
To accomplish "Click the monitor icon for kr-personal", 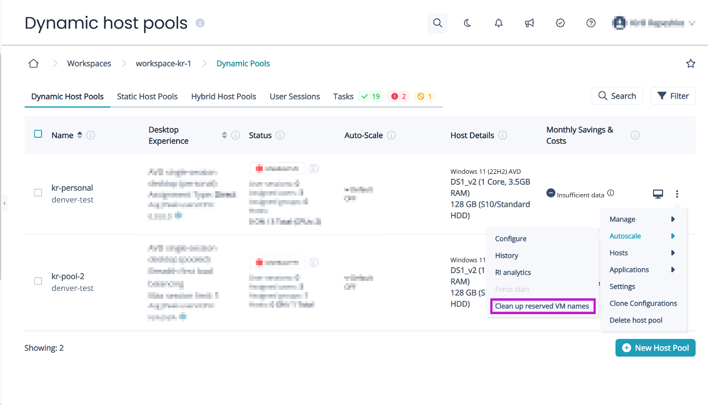I will click(658, 194).
